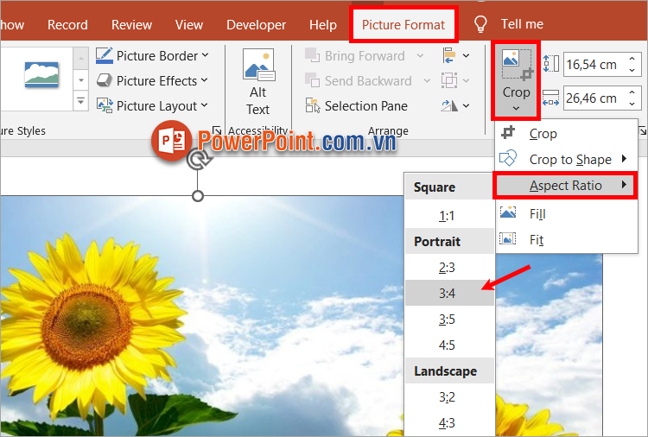648x437 pixels.
Task: Click the Rotate objects icon
Action: (x=448, y=105)
